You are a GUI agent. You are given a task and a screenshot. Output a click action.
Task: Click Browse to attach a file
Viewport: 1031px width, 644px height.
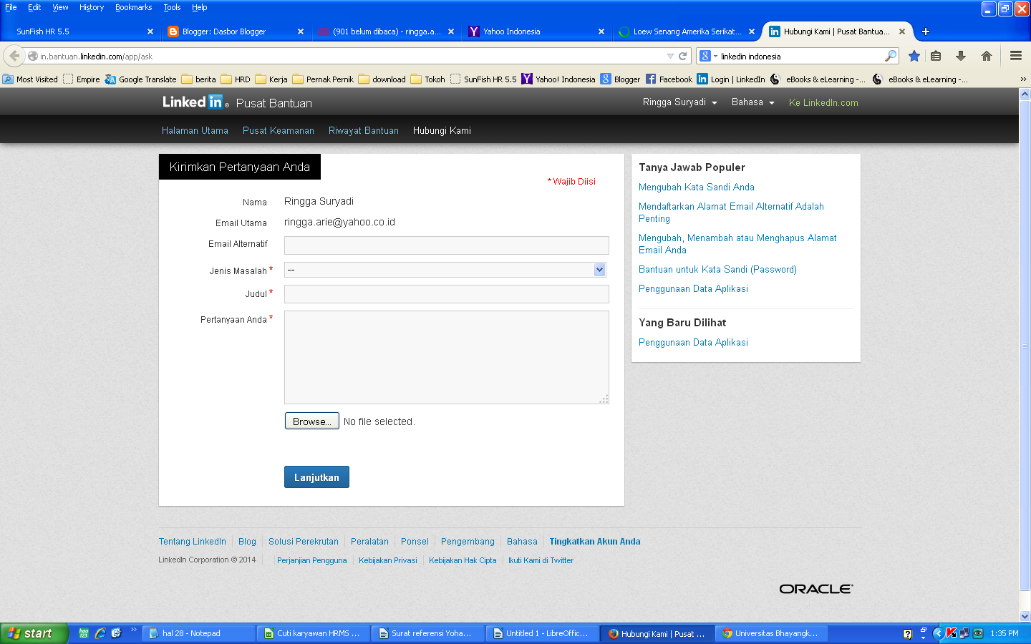point(311,421)
